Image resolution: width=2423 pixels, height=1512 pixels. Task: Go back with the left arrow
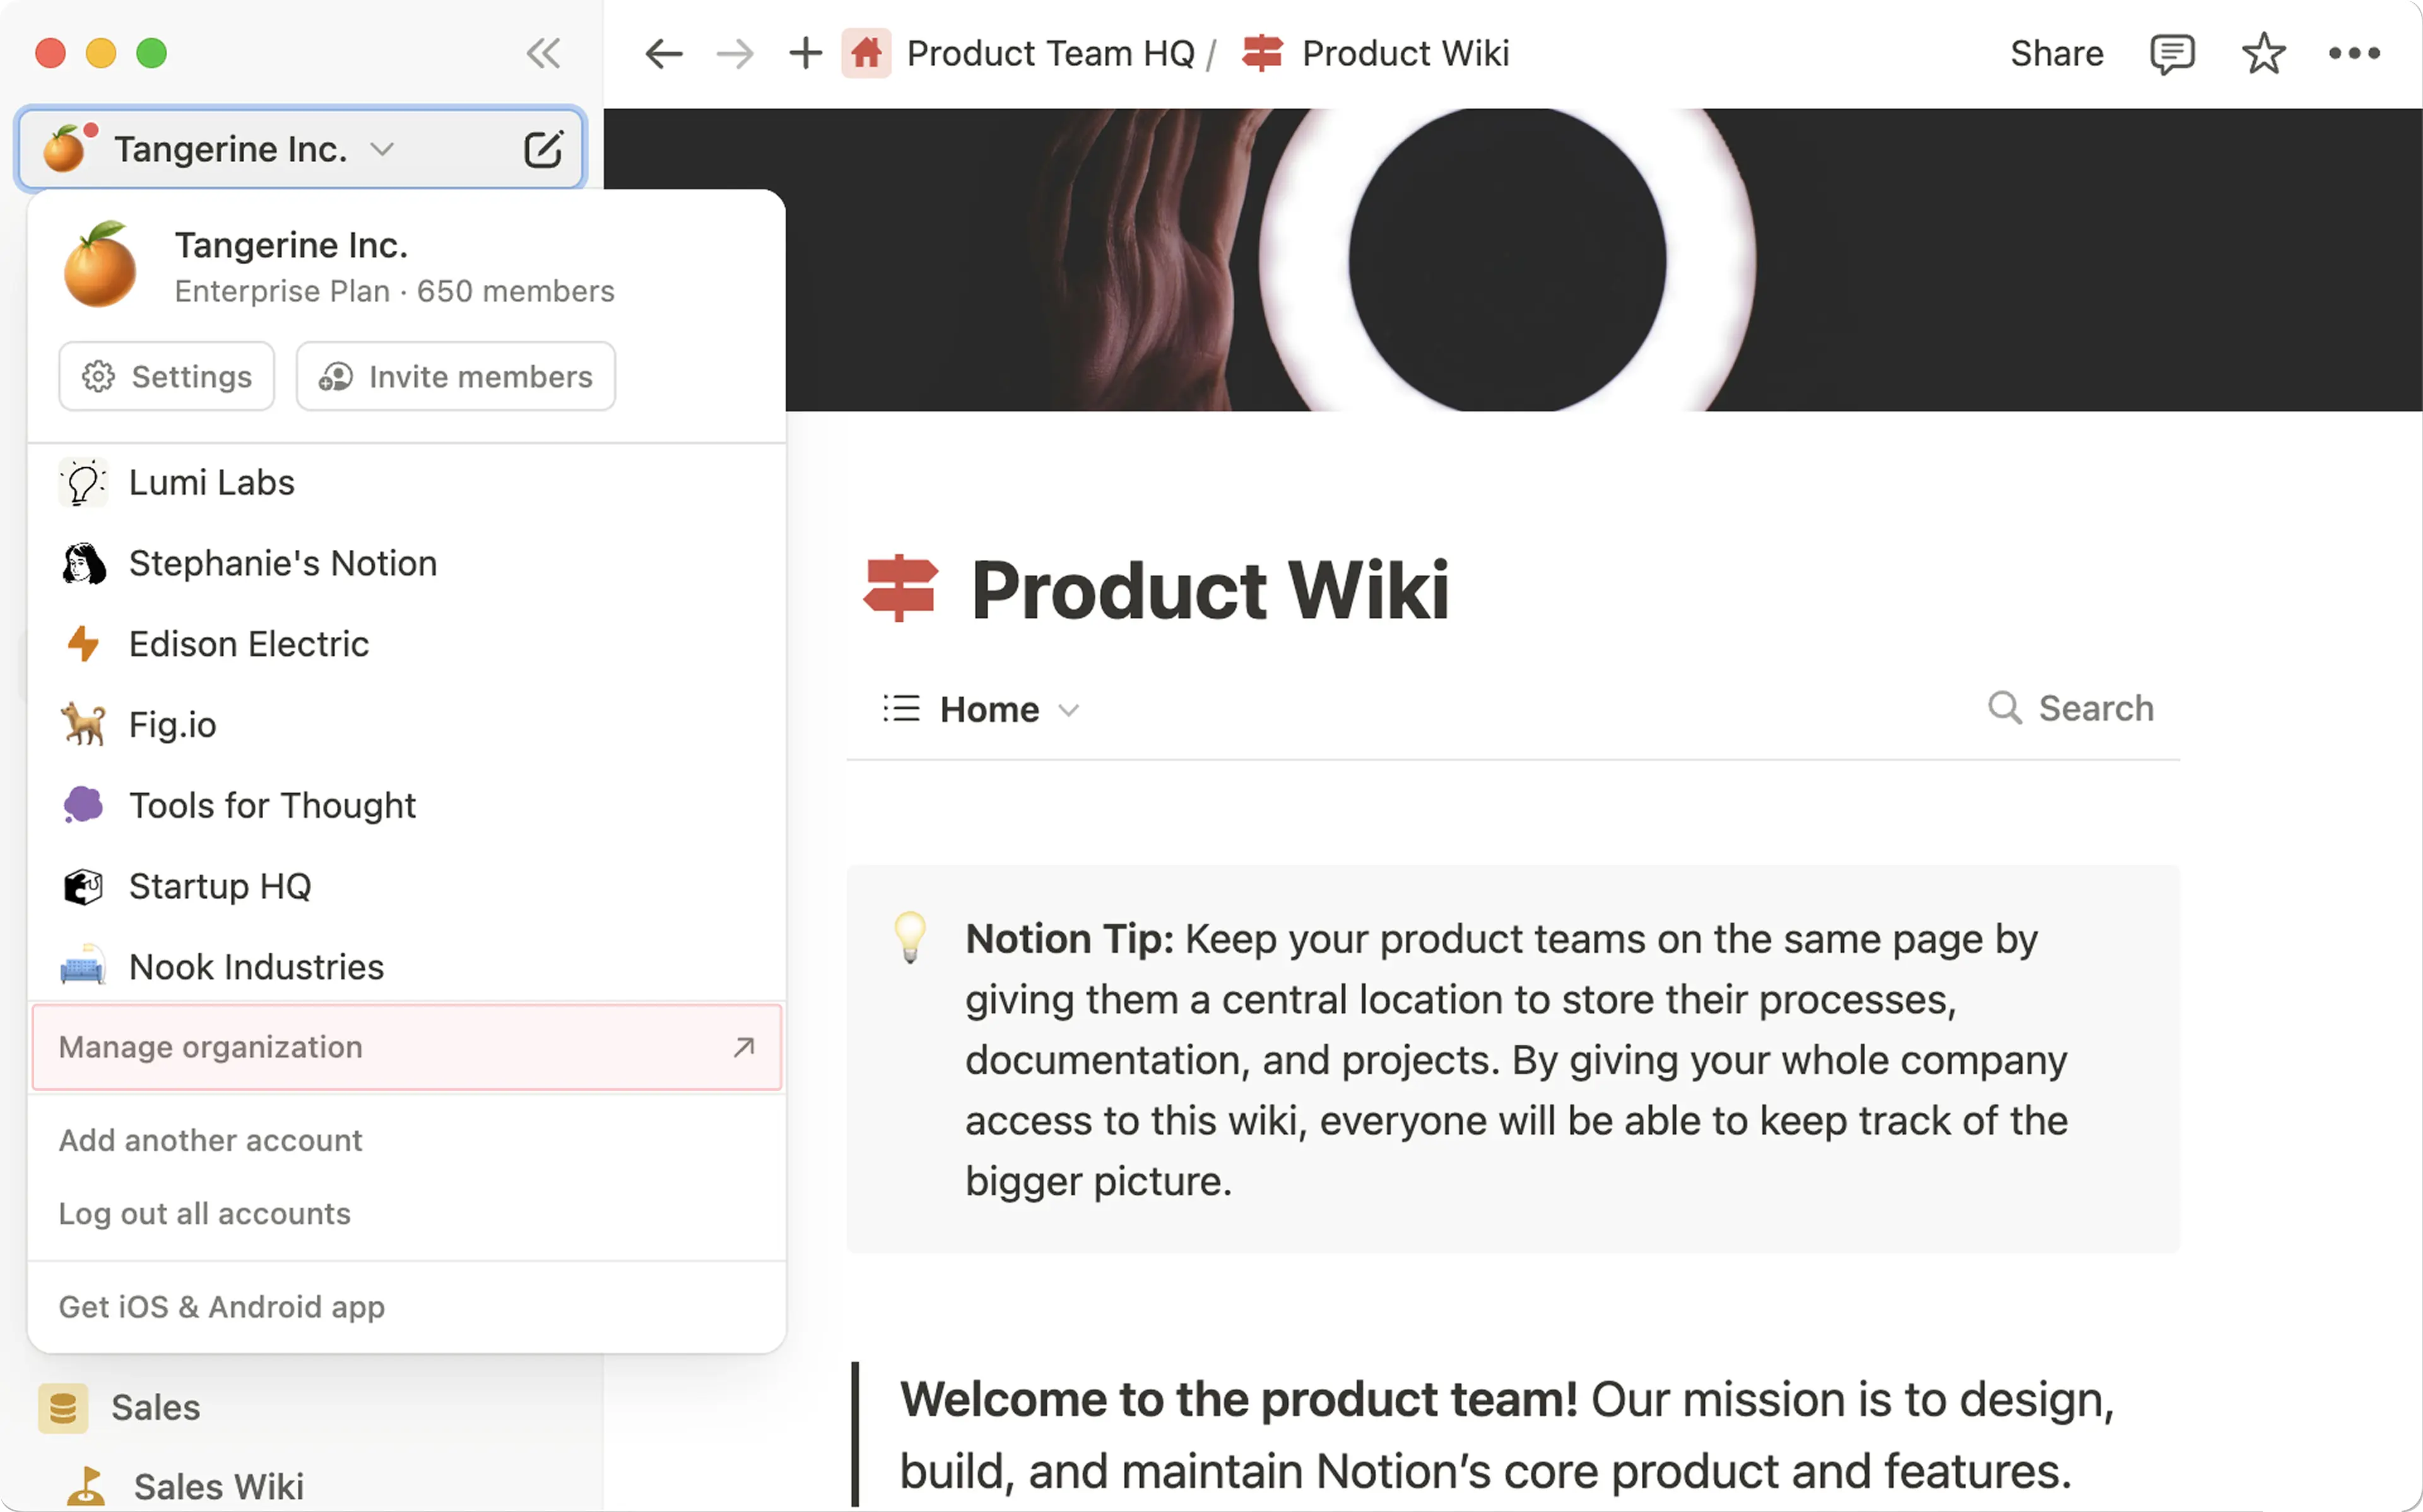click(664, 53)
